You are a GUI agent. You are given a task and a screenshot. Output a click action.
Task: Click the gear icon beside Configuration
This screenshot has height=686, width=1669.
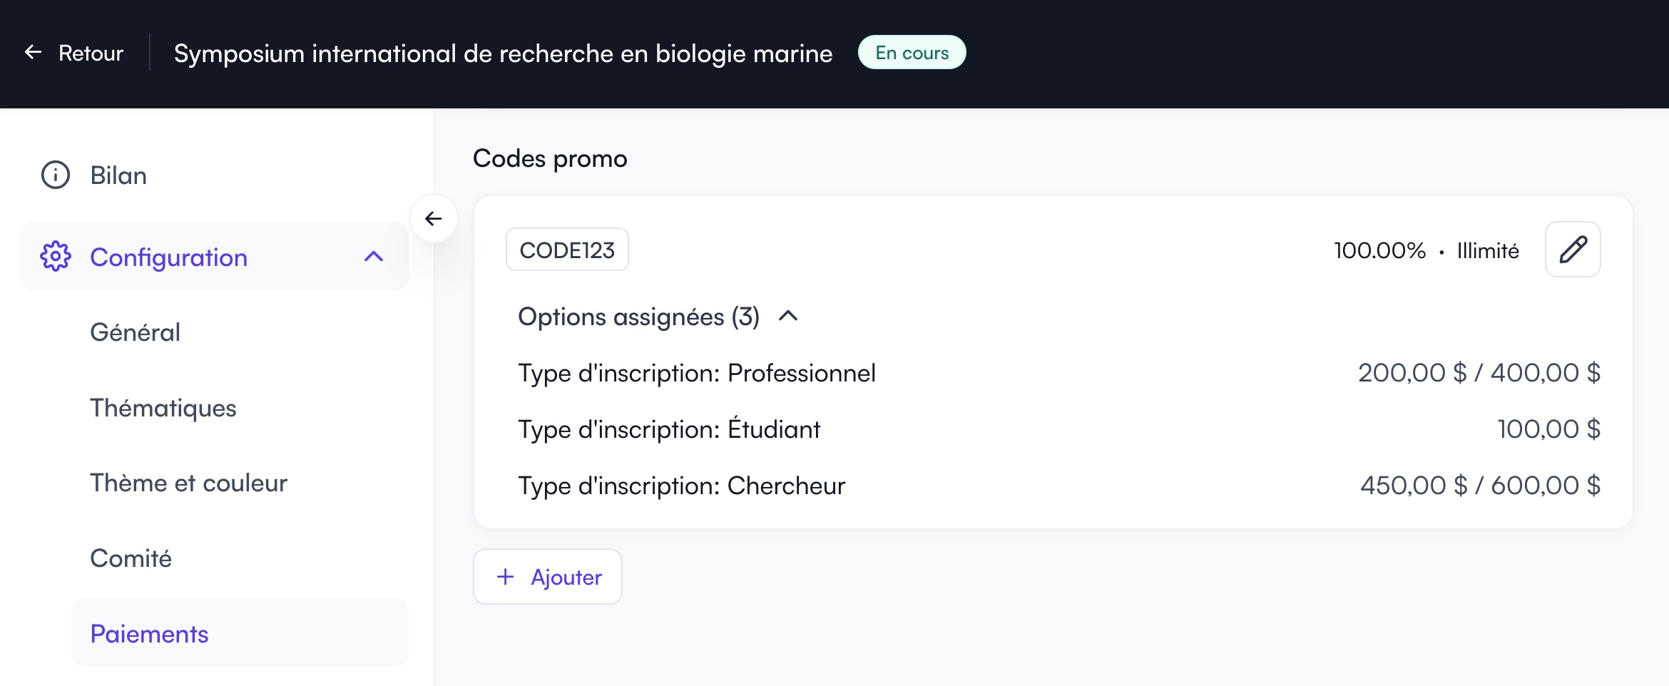[x=55, y=257]
